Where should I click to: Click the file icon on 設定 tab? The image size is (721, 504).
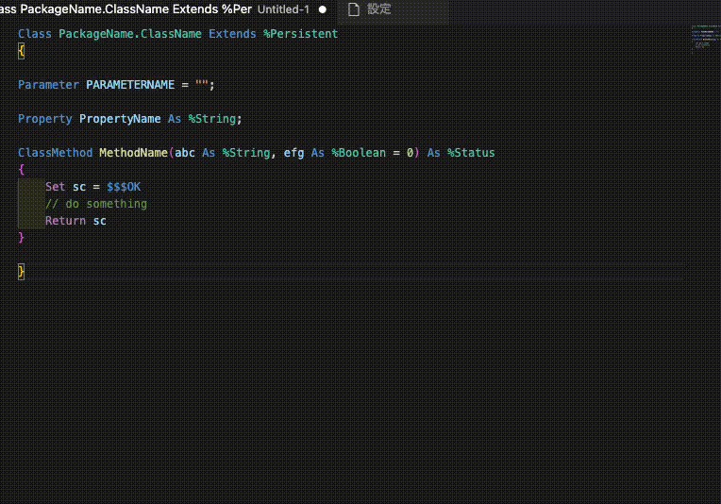(354, 9)
